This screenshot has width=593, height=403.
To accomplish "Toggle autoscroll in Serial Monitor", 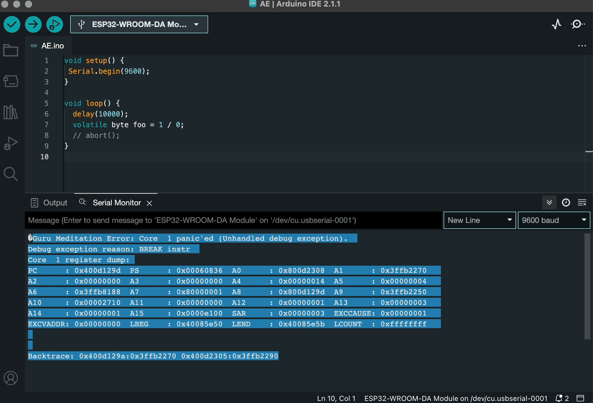I will [x=549, y=202].
